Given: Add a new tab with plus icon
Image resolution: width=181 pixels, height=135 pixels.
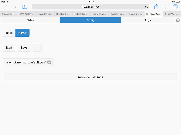Looking at the screenshot, I should (x=166, y=7).
